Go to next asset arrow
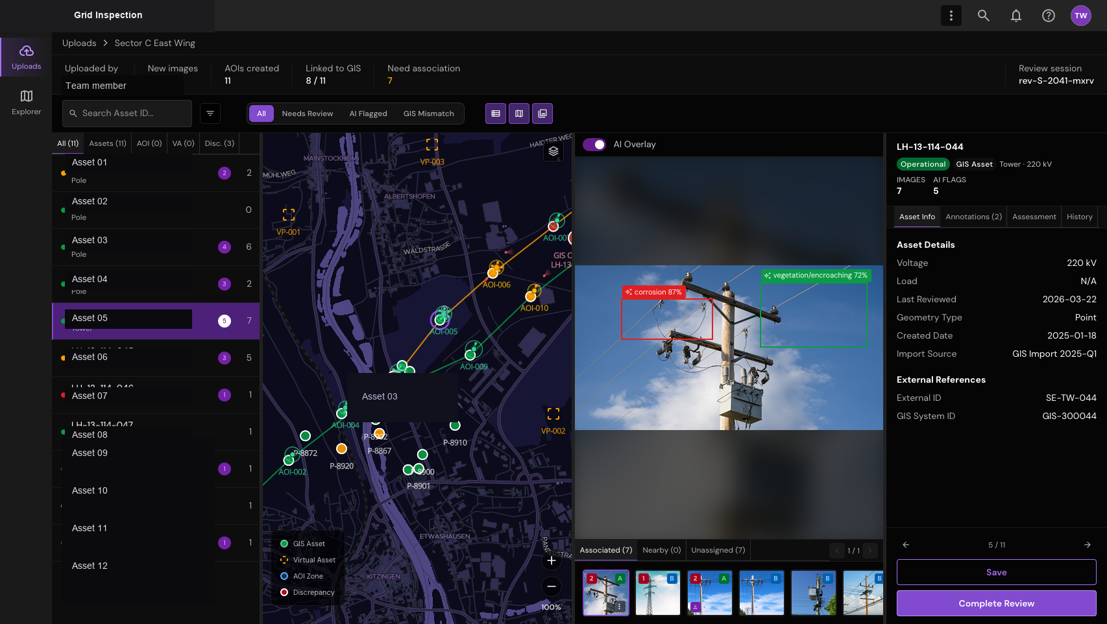1107x624 pixels. click(x=1088, y=545)
